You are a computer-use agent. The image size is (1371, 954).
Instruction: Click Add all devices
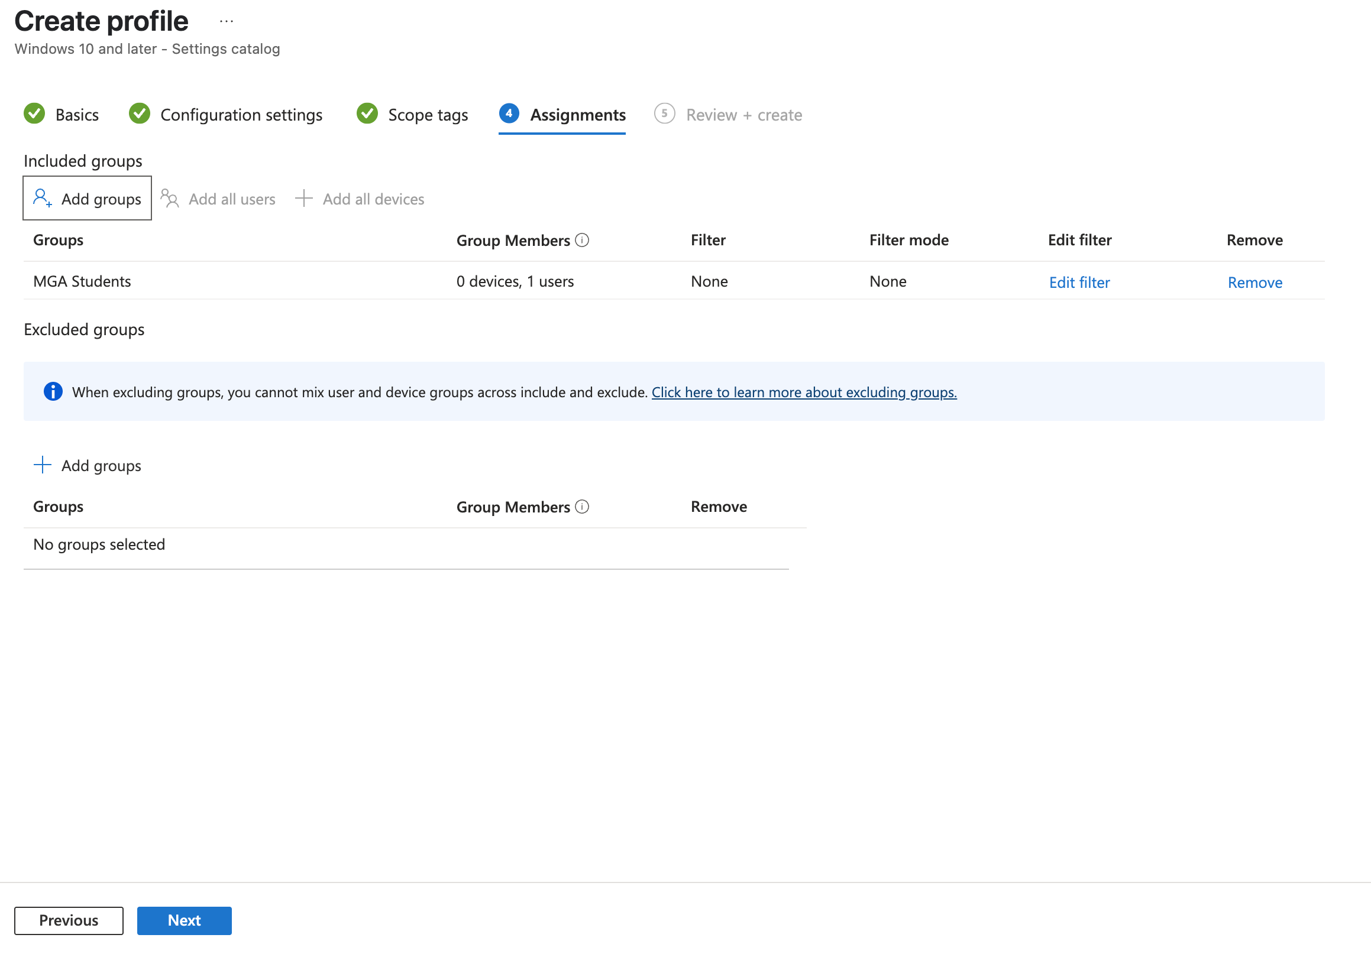[360, 199]
